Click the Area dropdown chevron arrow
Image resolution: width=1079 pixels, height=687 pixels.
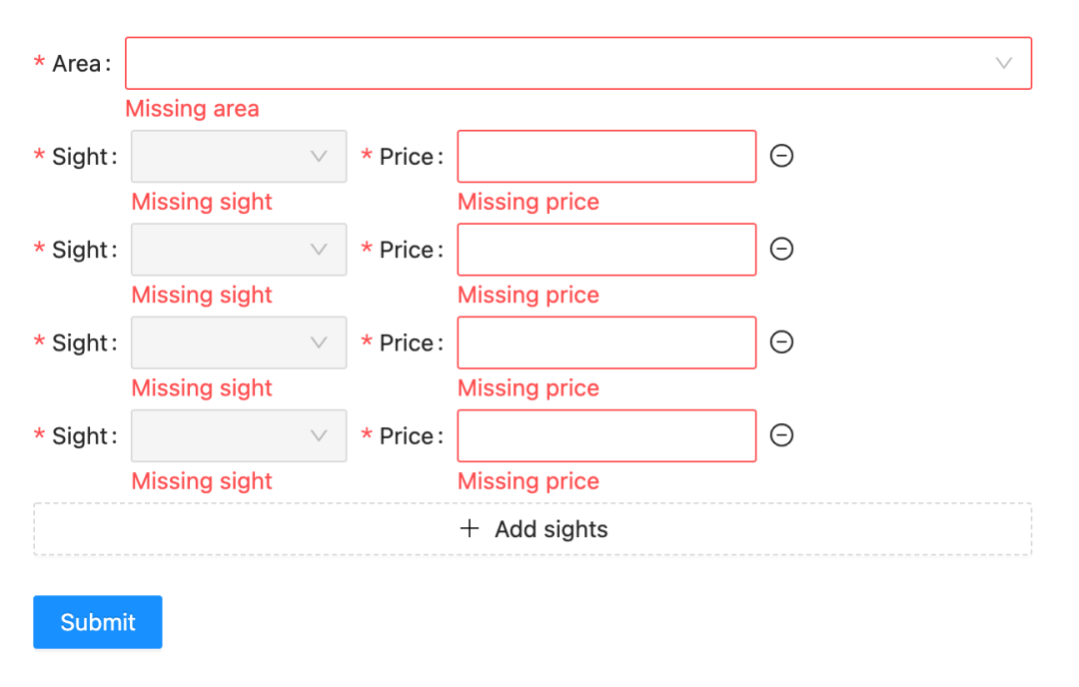[x=1004, y=64]
